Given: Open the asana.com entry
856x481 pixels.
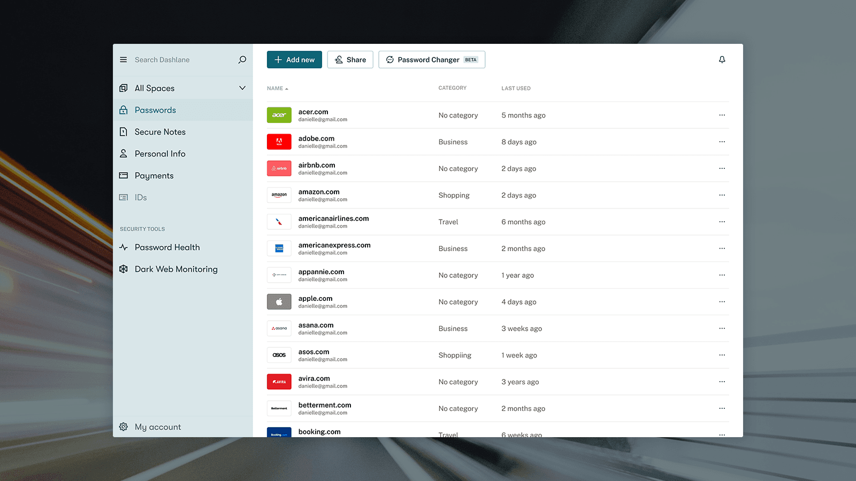Looking at the screenshot, I should (x=498, y=329).
